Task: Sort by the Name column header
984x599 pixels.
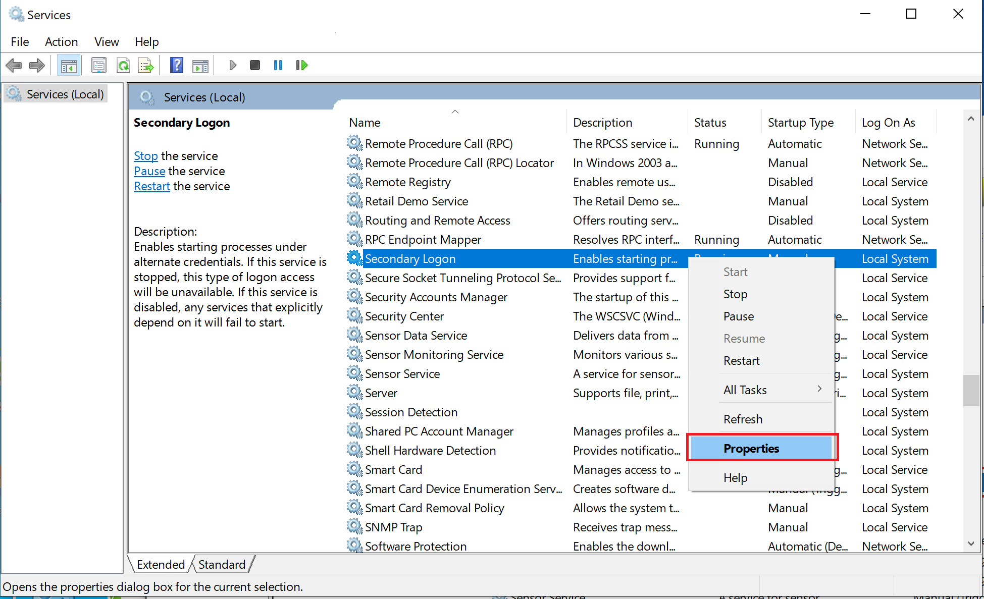Action: click(x=365, y=123)
